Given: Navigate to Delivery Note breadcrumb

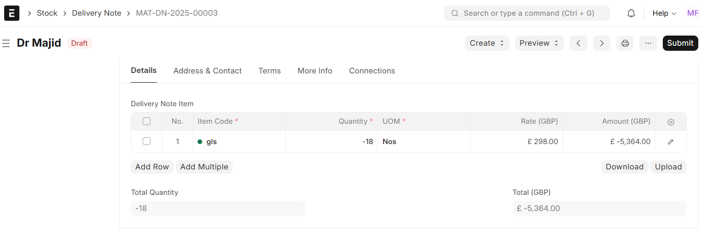Looking at the screenshot, I should 96,13.
